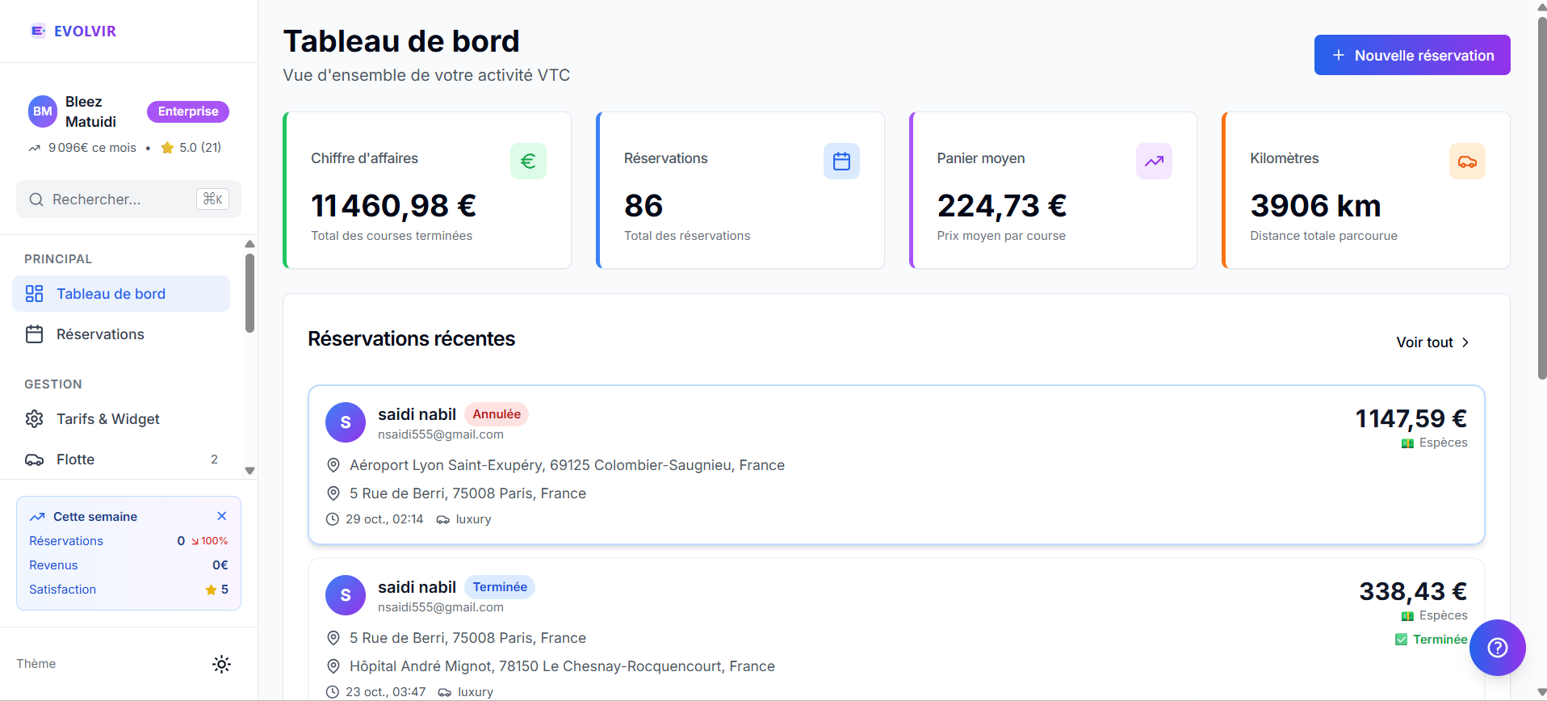1547x701 pixels.
Task: Click the Satisfaction star icon
Action: tap(211, 590)
